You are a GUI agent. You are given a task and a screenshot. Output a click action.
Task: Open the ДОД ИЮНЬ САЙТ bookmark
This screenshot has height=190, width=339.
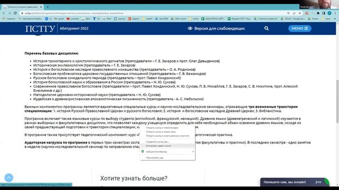213,19
